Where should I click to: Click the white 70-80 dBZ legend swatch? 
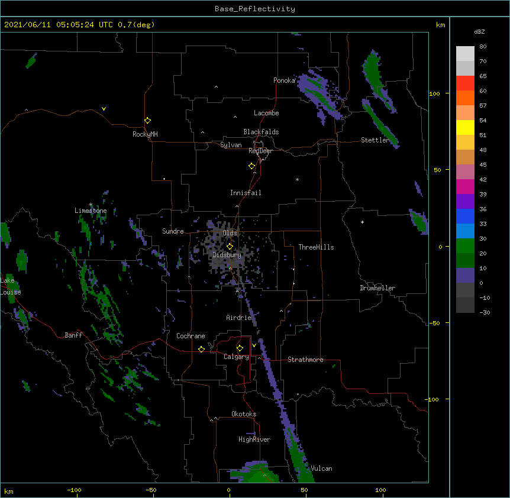coord(465,54)
